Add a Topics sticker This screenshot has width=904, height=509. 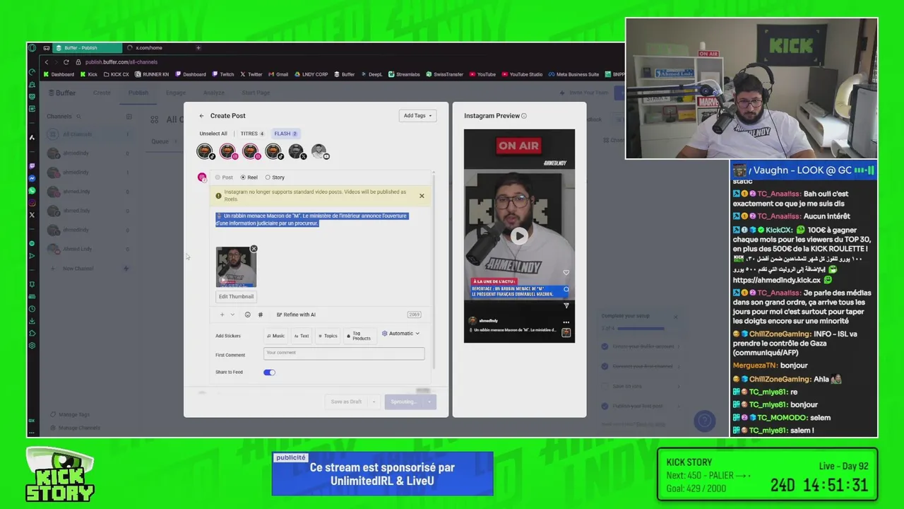pos(327,336)
